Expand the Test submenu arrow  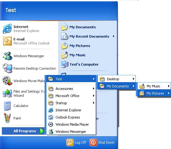pos(93,79)
